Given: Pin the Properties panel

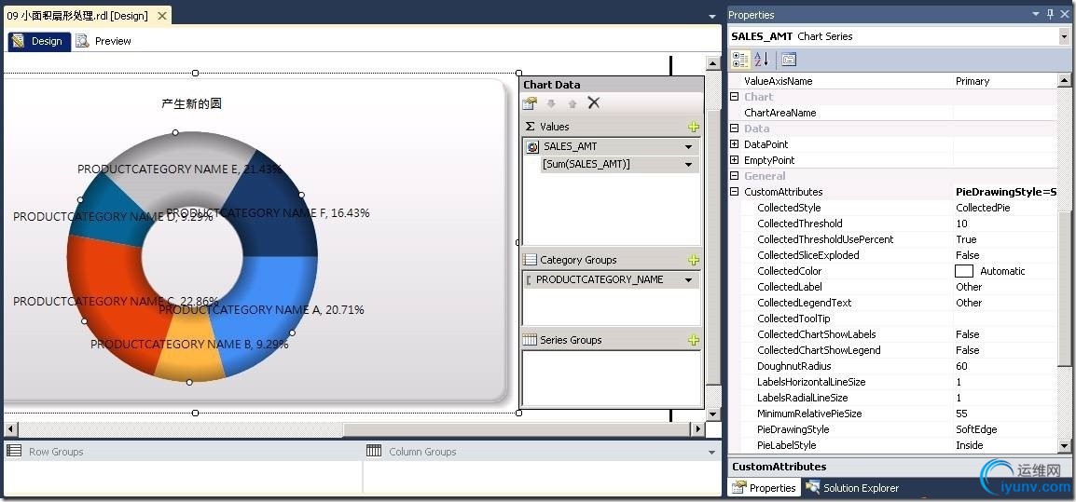Looking at the screenshot, I should (1051, 14).
